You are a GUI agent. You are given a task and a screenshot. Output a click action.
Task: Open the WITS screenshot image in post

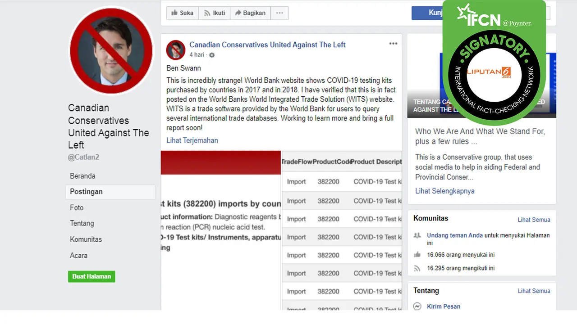click(281, 230)
